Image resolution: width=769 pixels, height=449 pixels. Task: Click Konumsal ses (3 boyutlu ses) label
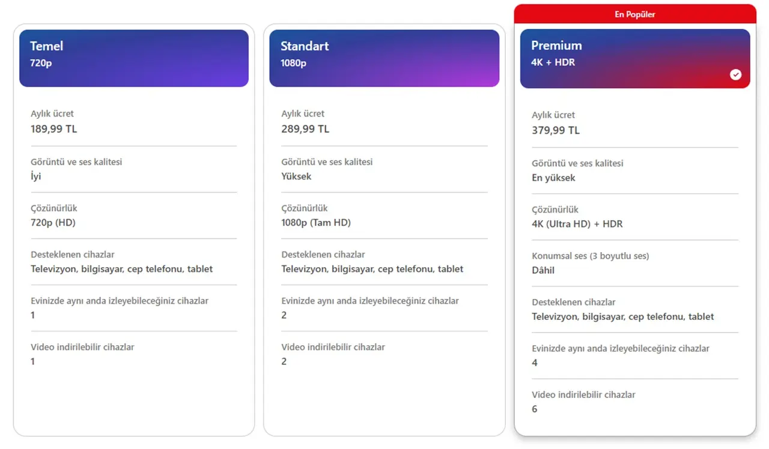[x=591, y=256]
